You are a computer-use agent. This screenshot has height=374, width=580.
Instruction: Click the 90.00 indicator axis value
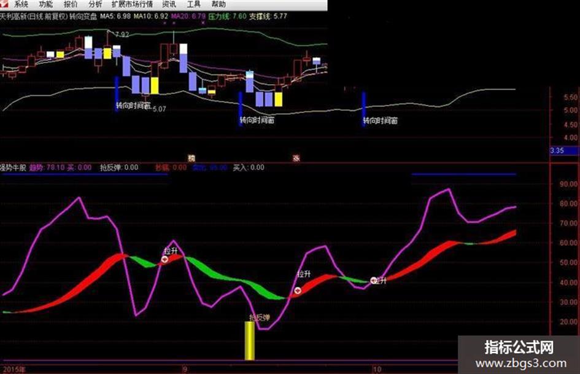(x=568, y=184)
